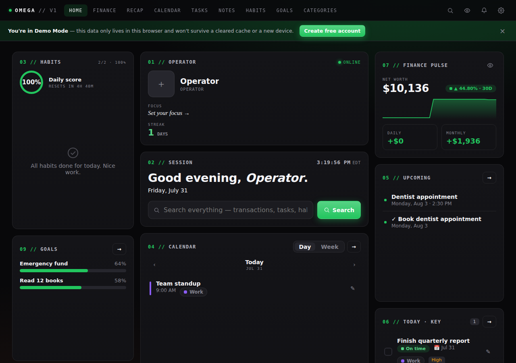The height and width of the screenshot is (363, 516).
Task: Check off Finish quarterly report
Action: (x=388, y=352)
